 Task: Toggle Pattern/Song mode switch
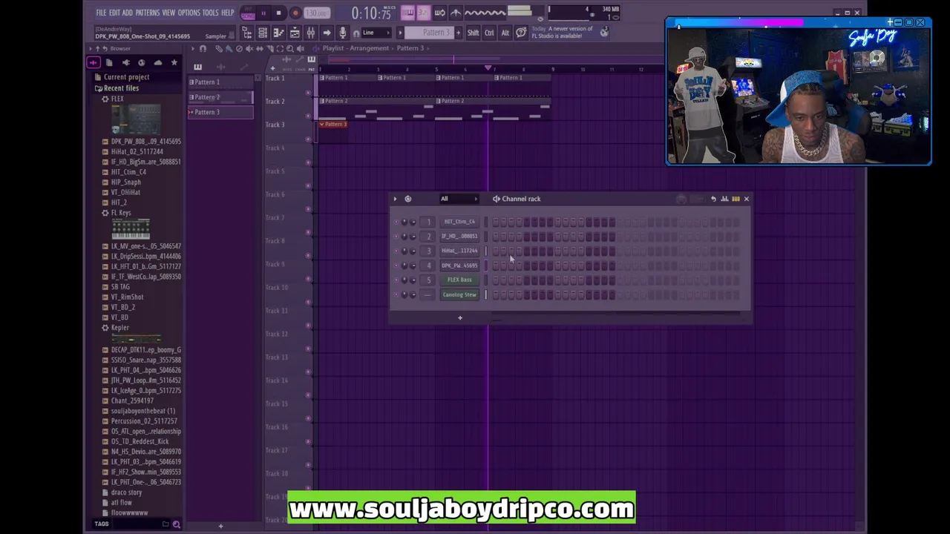coord(247,13)
